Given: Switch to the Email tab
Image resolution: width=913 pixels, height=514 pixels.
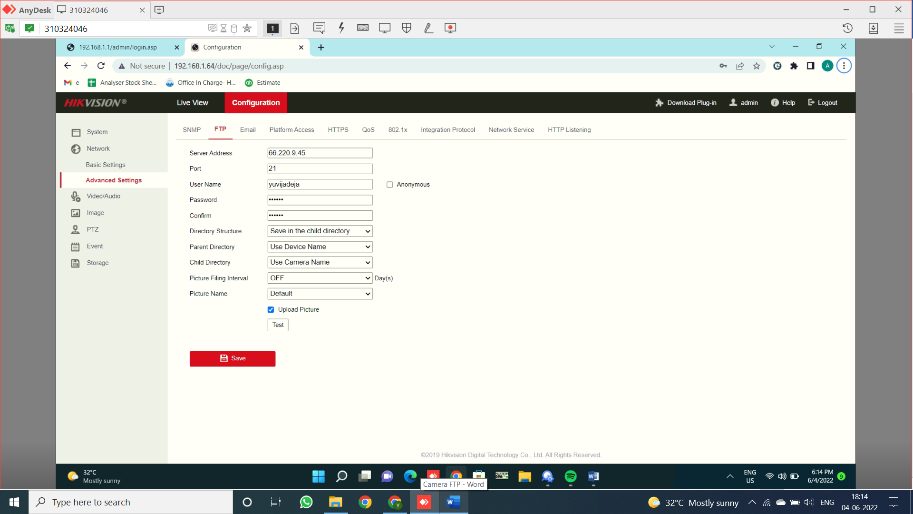Looking at the screenshot, I should [247, 130].
